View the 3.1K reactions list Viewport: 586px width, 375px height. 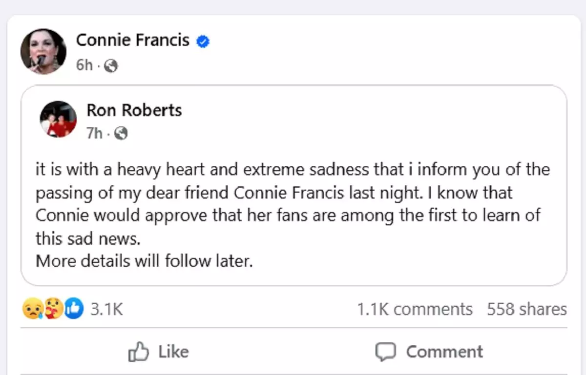[106, 309]
